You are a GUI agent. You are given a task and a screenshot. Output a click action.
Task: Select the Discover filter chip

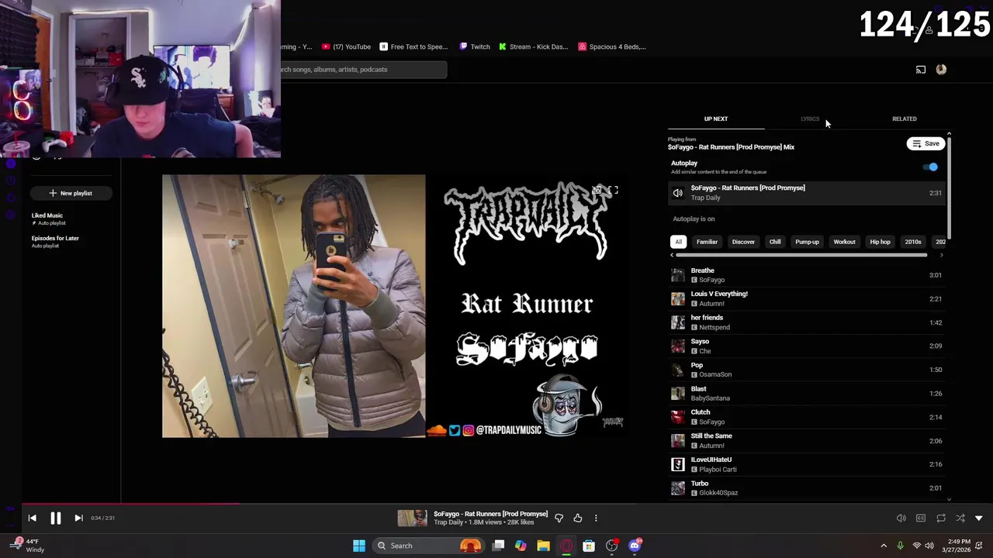tap(743, 242)
